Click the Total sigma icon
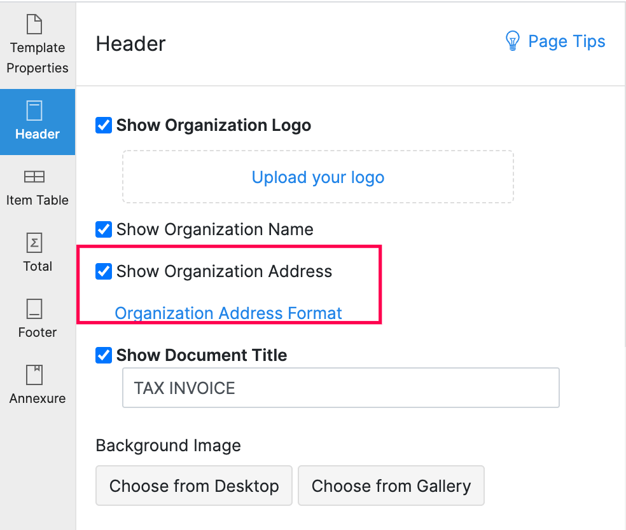 tap(34, 243)
